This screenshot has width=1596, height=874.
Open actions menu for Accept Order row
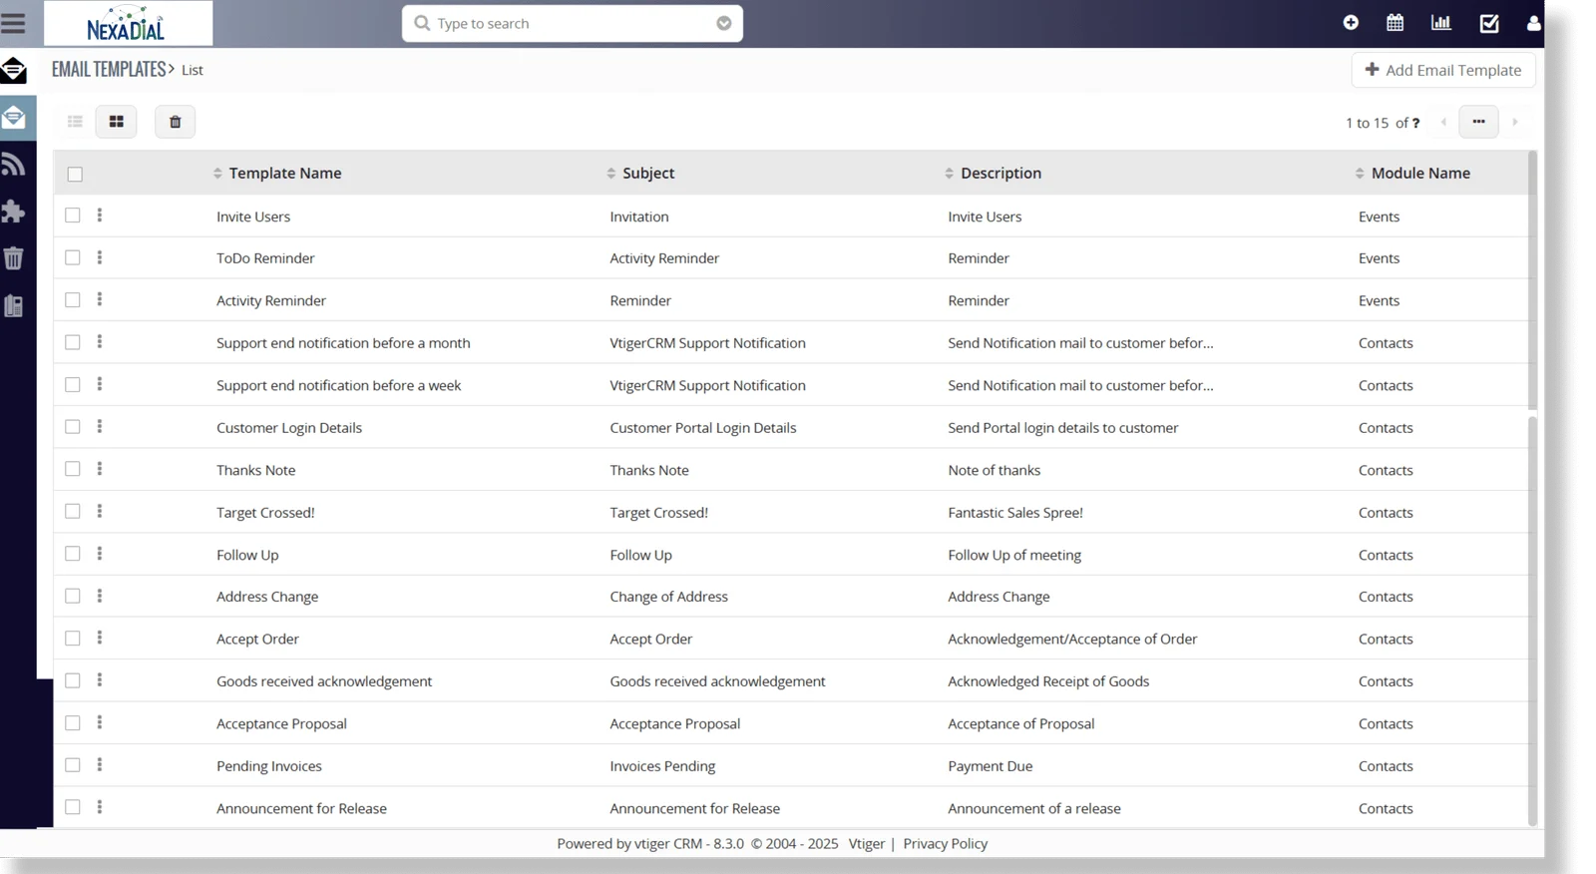pos(100,638)
